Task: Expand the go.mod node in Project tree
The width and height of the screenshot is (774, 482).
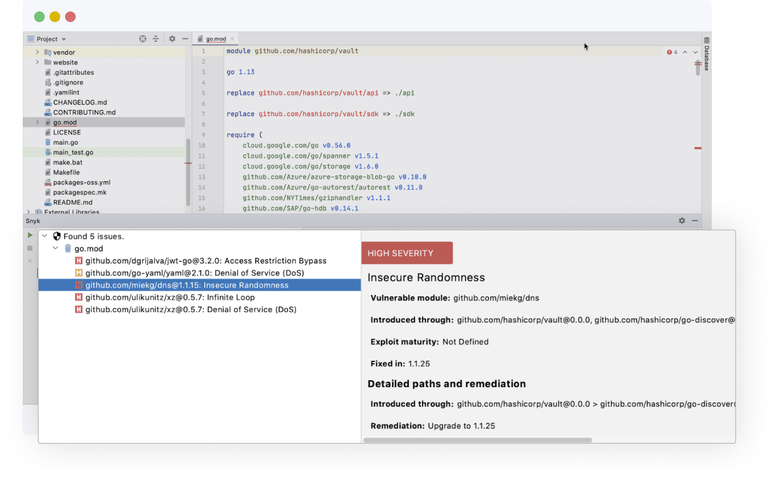Action: pyautogui.click(x=37, y=123)
